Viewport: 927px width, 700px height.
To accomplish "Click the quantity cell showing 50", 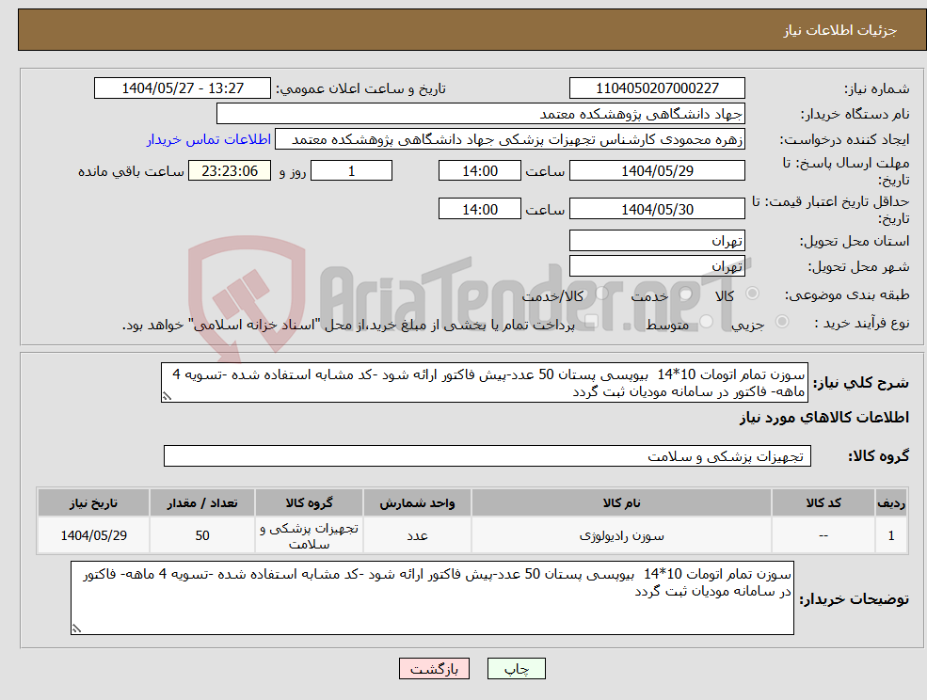I will (x=202, y=535).
